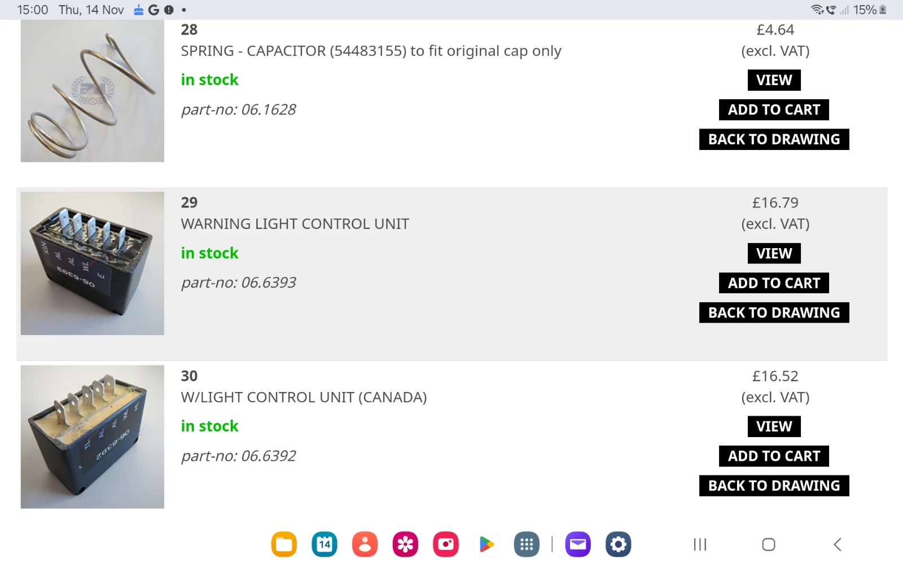Open the Contacts app in taskbar
This screenshot has width=903, height=564.
(365, 544)
